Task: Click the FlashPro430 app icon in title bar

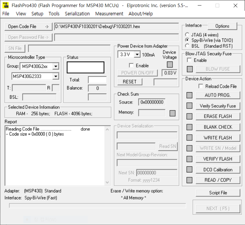Action: coord(6,5)
